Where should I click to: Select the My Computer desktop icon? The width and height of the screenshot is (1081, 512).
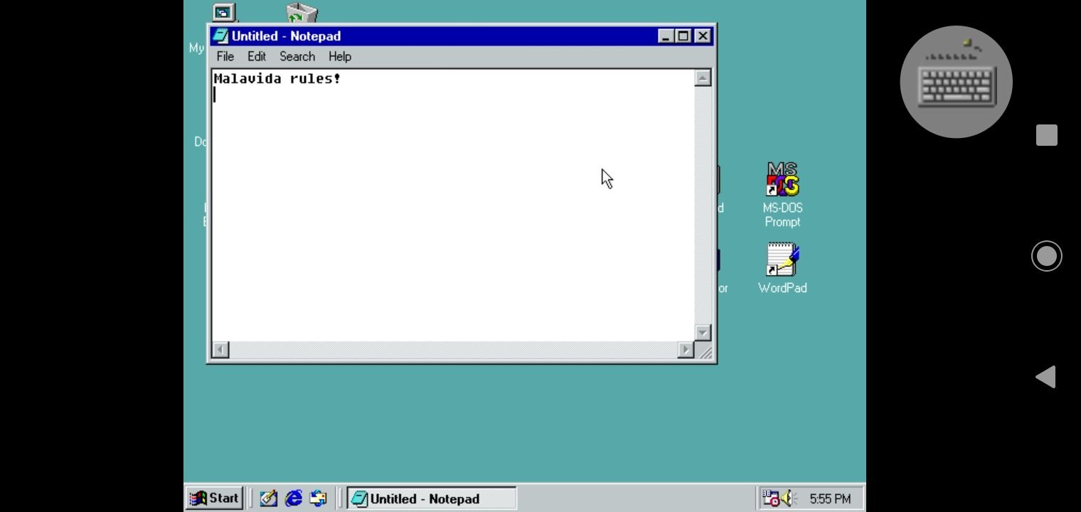[x=224, y=13]
